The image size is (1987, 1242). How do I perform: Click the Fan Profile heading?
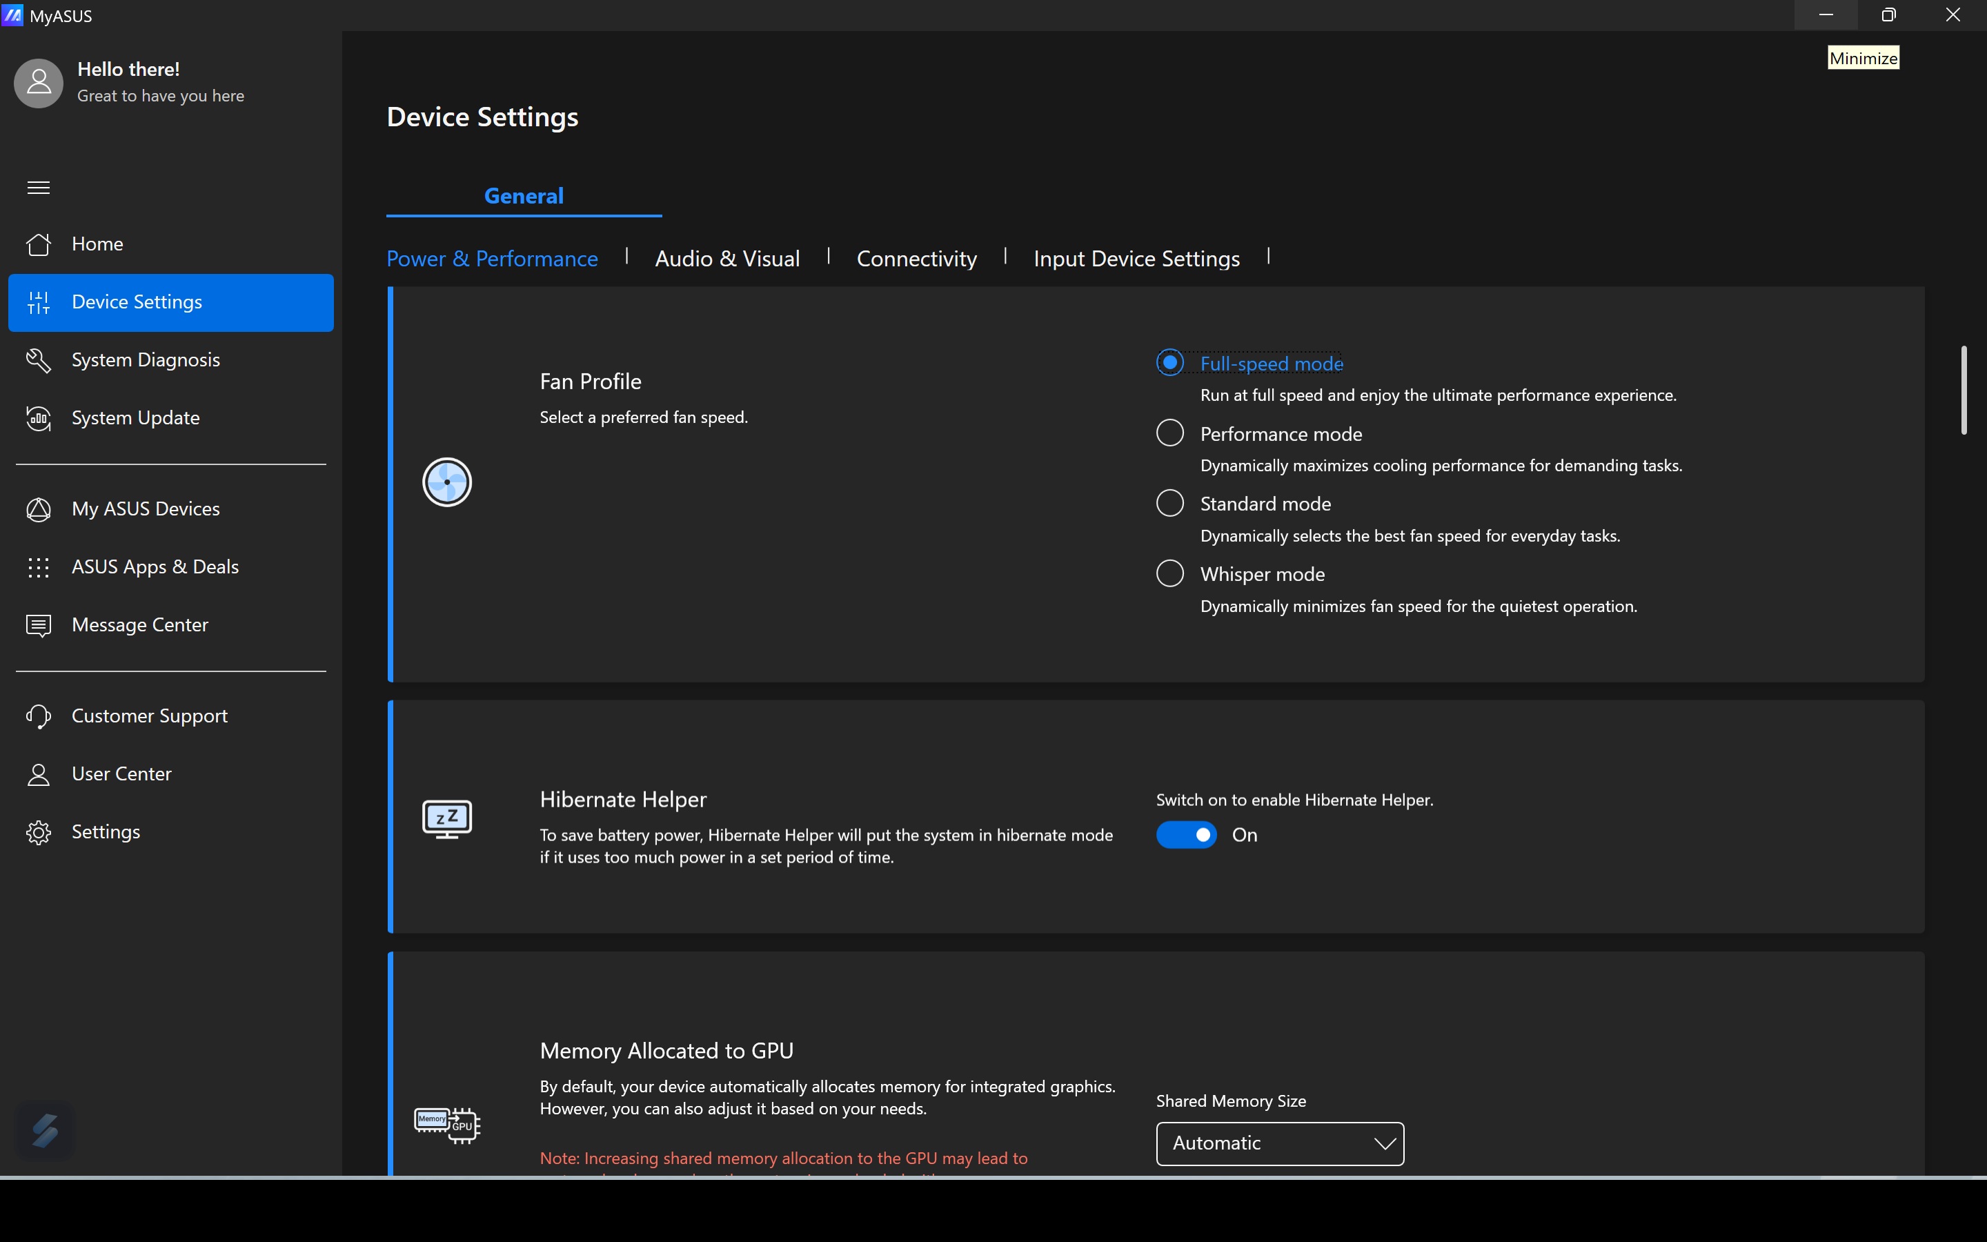(591, 382)
